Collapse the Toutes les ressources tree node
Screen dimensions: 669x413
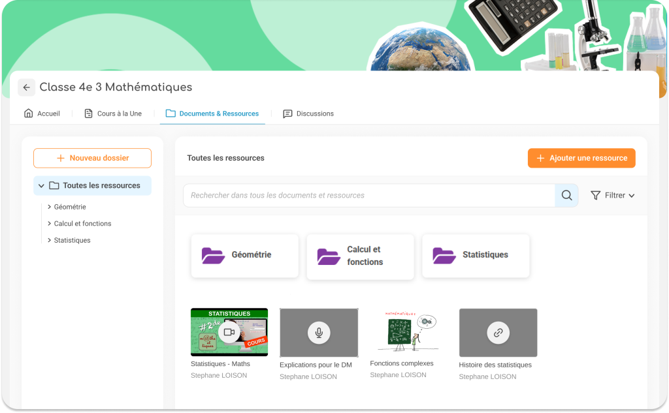click(x=42, y=186)
